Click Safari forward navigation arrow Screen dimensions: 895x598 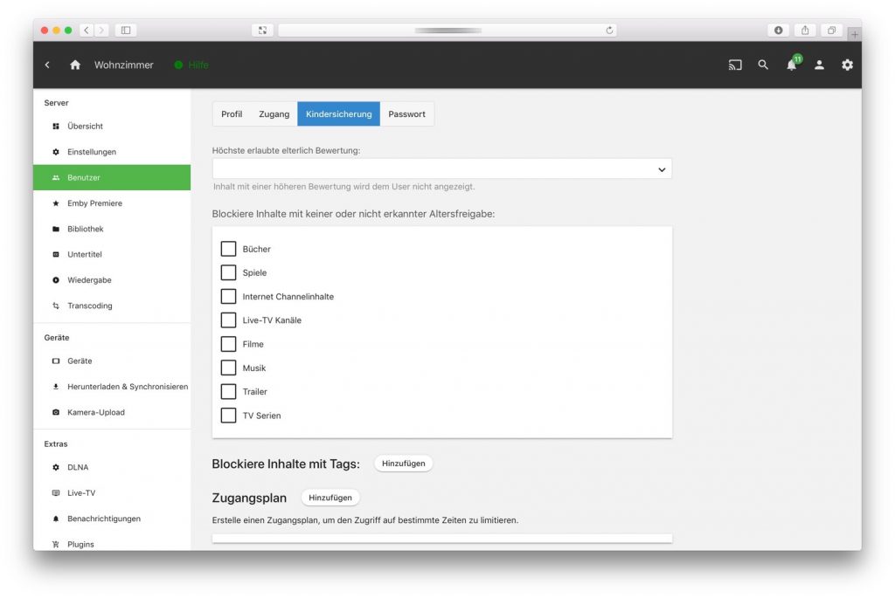(x=101, y=31)
